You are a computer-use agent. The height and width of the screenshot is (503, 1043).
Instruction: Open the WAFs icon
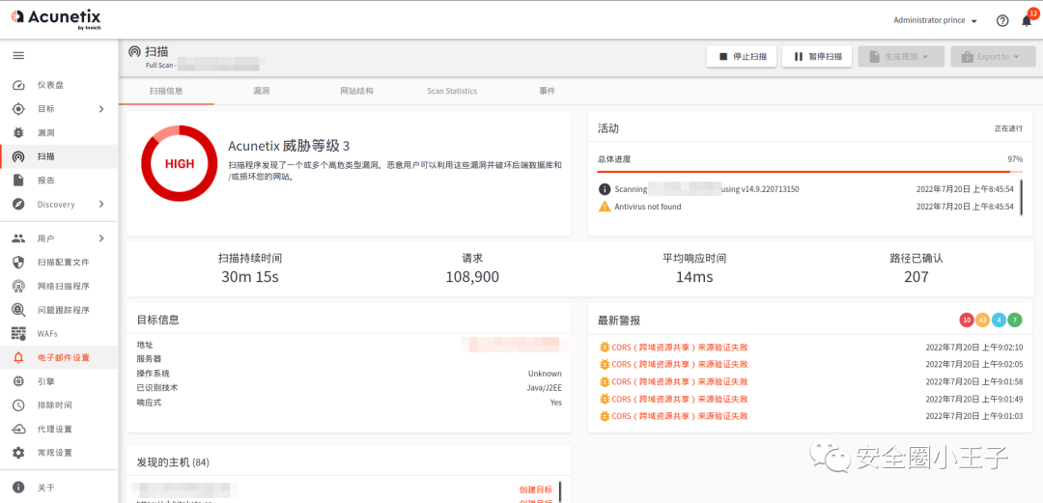click(18, 333)
